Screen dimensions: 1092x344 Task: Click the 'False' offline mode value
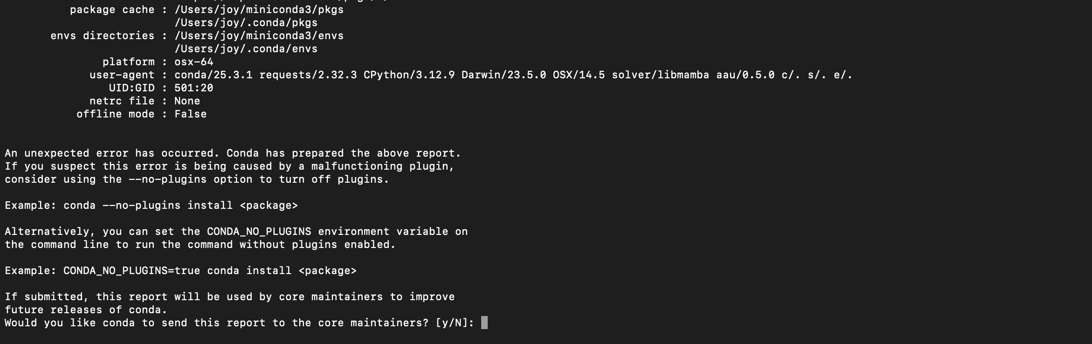[x=190, y=114]
